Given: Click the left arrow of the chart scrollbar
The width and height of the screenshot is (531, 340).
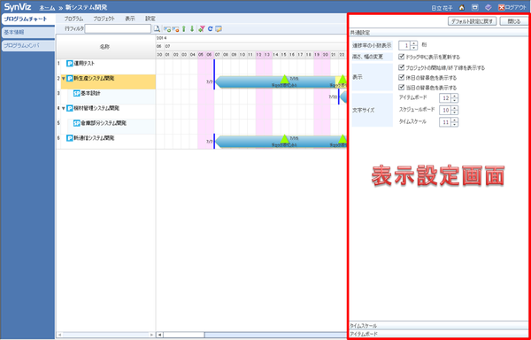Looking at the screenshot, I should [x=160, y=335].
